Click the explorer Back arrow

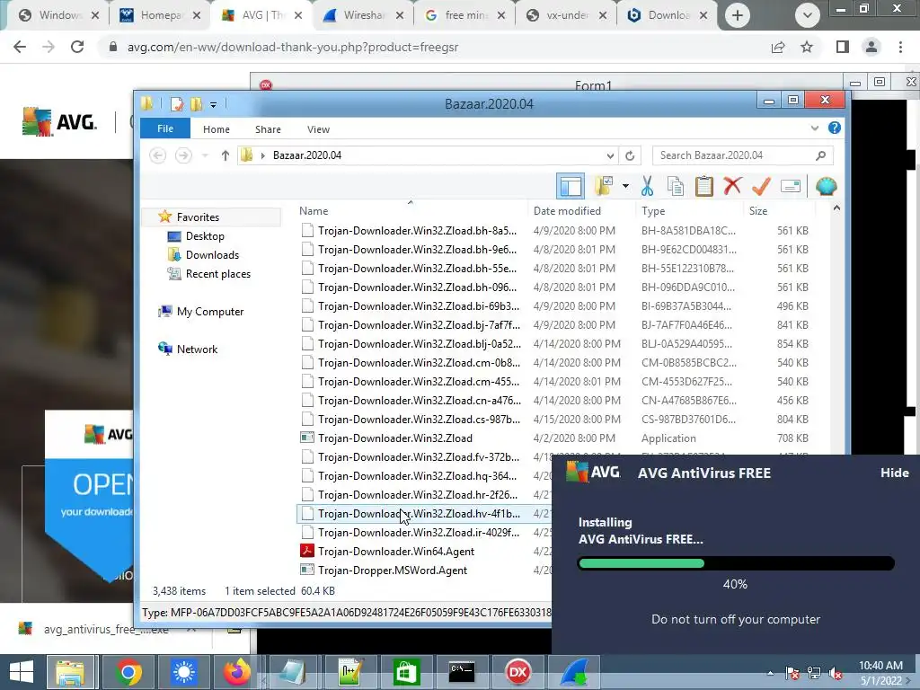click(157, 155)
